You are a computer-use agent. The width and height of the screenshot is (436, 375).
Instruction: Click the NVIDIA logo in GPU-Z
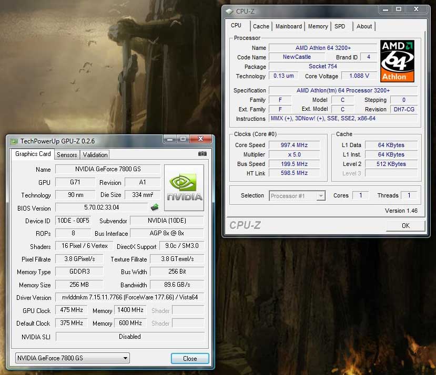tap(184, 187)
